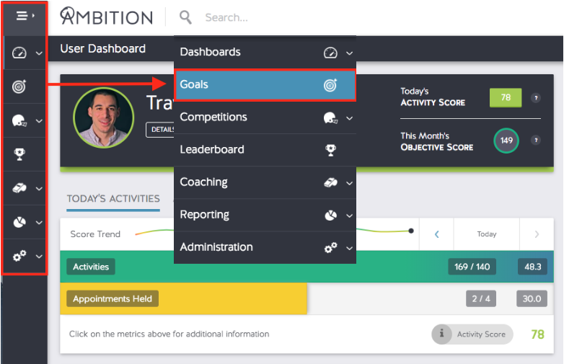
Task: Expand the sidebar Administration gear chevron
Action: 39,257
